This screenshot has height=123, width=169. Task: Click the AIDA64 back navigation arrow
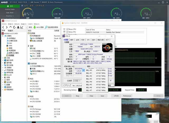pyautogui.click(x=3, y=27)
